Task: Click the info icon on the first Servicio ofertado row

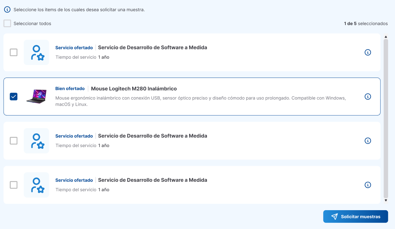Action: click(x=368, y=52)
